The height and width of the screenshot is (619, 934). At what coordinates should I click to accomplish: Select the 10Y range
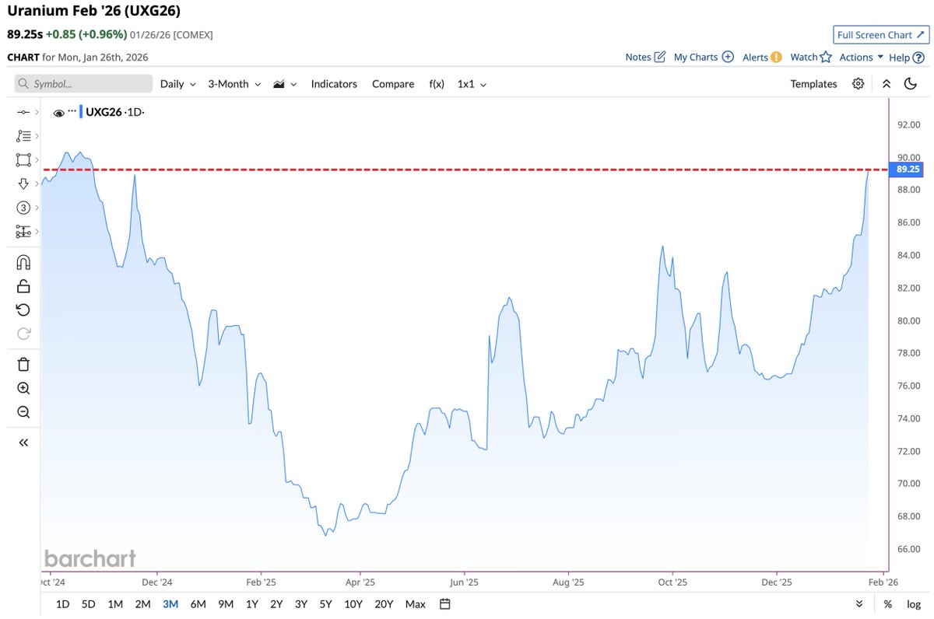pos(353,604)
